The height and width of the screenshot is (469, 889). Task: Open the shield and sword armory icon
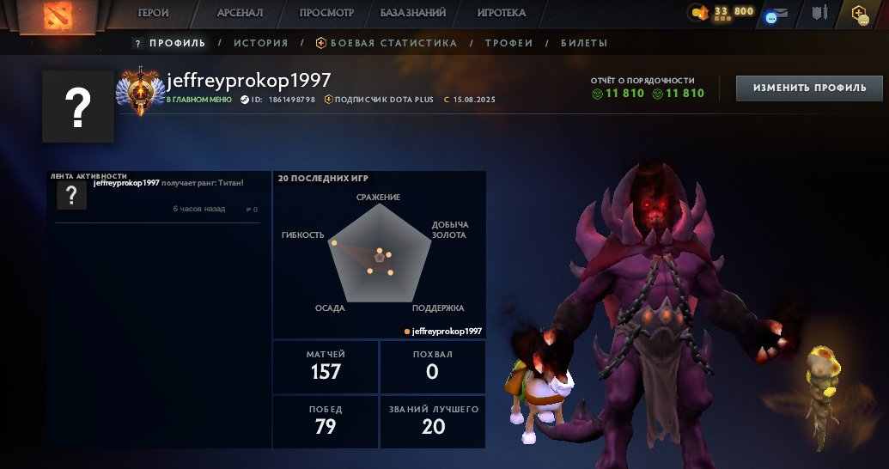819,13
